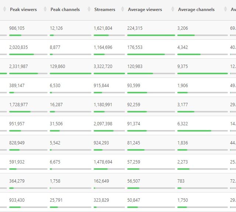Click the sort arrows right of Streamers header
236x212 pixels.
pos(122,10)
